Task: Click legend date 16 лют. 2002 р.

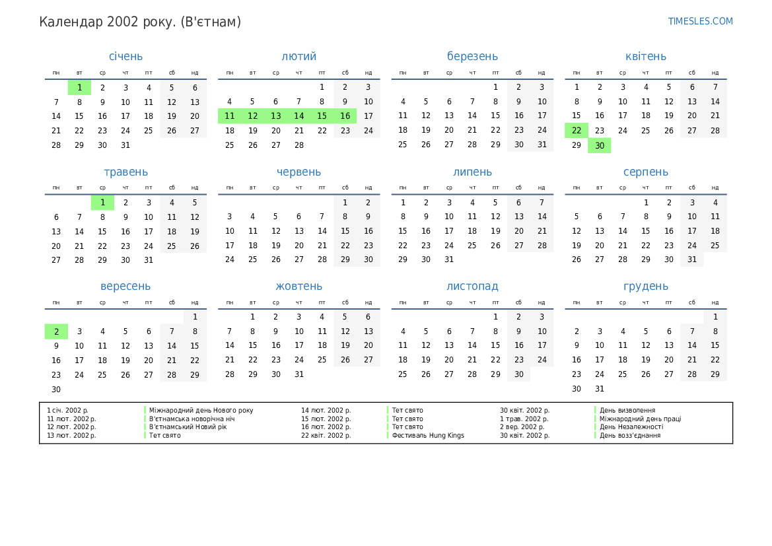Action: click(326, 427)
